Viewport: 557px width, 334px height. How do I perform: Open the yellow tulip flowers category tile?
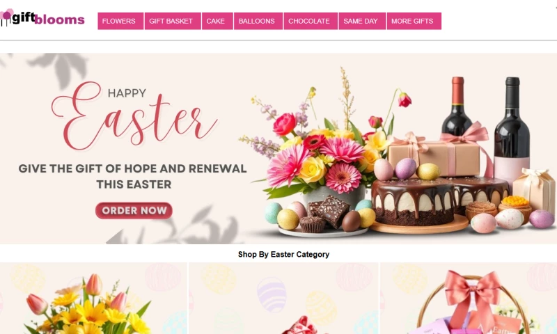(93, 298)
